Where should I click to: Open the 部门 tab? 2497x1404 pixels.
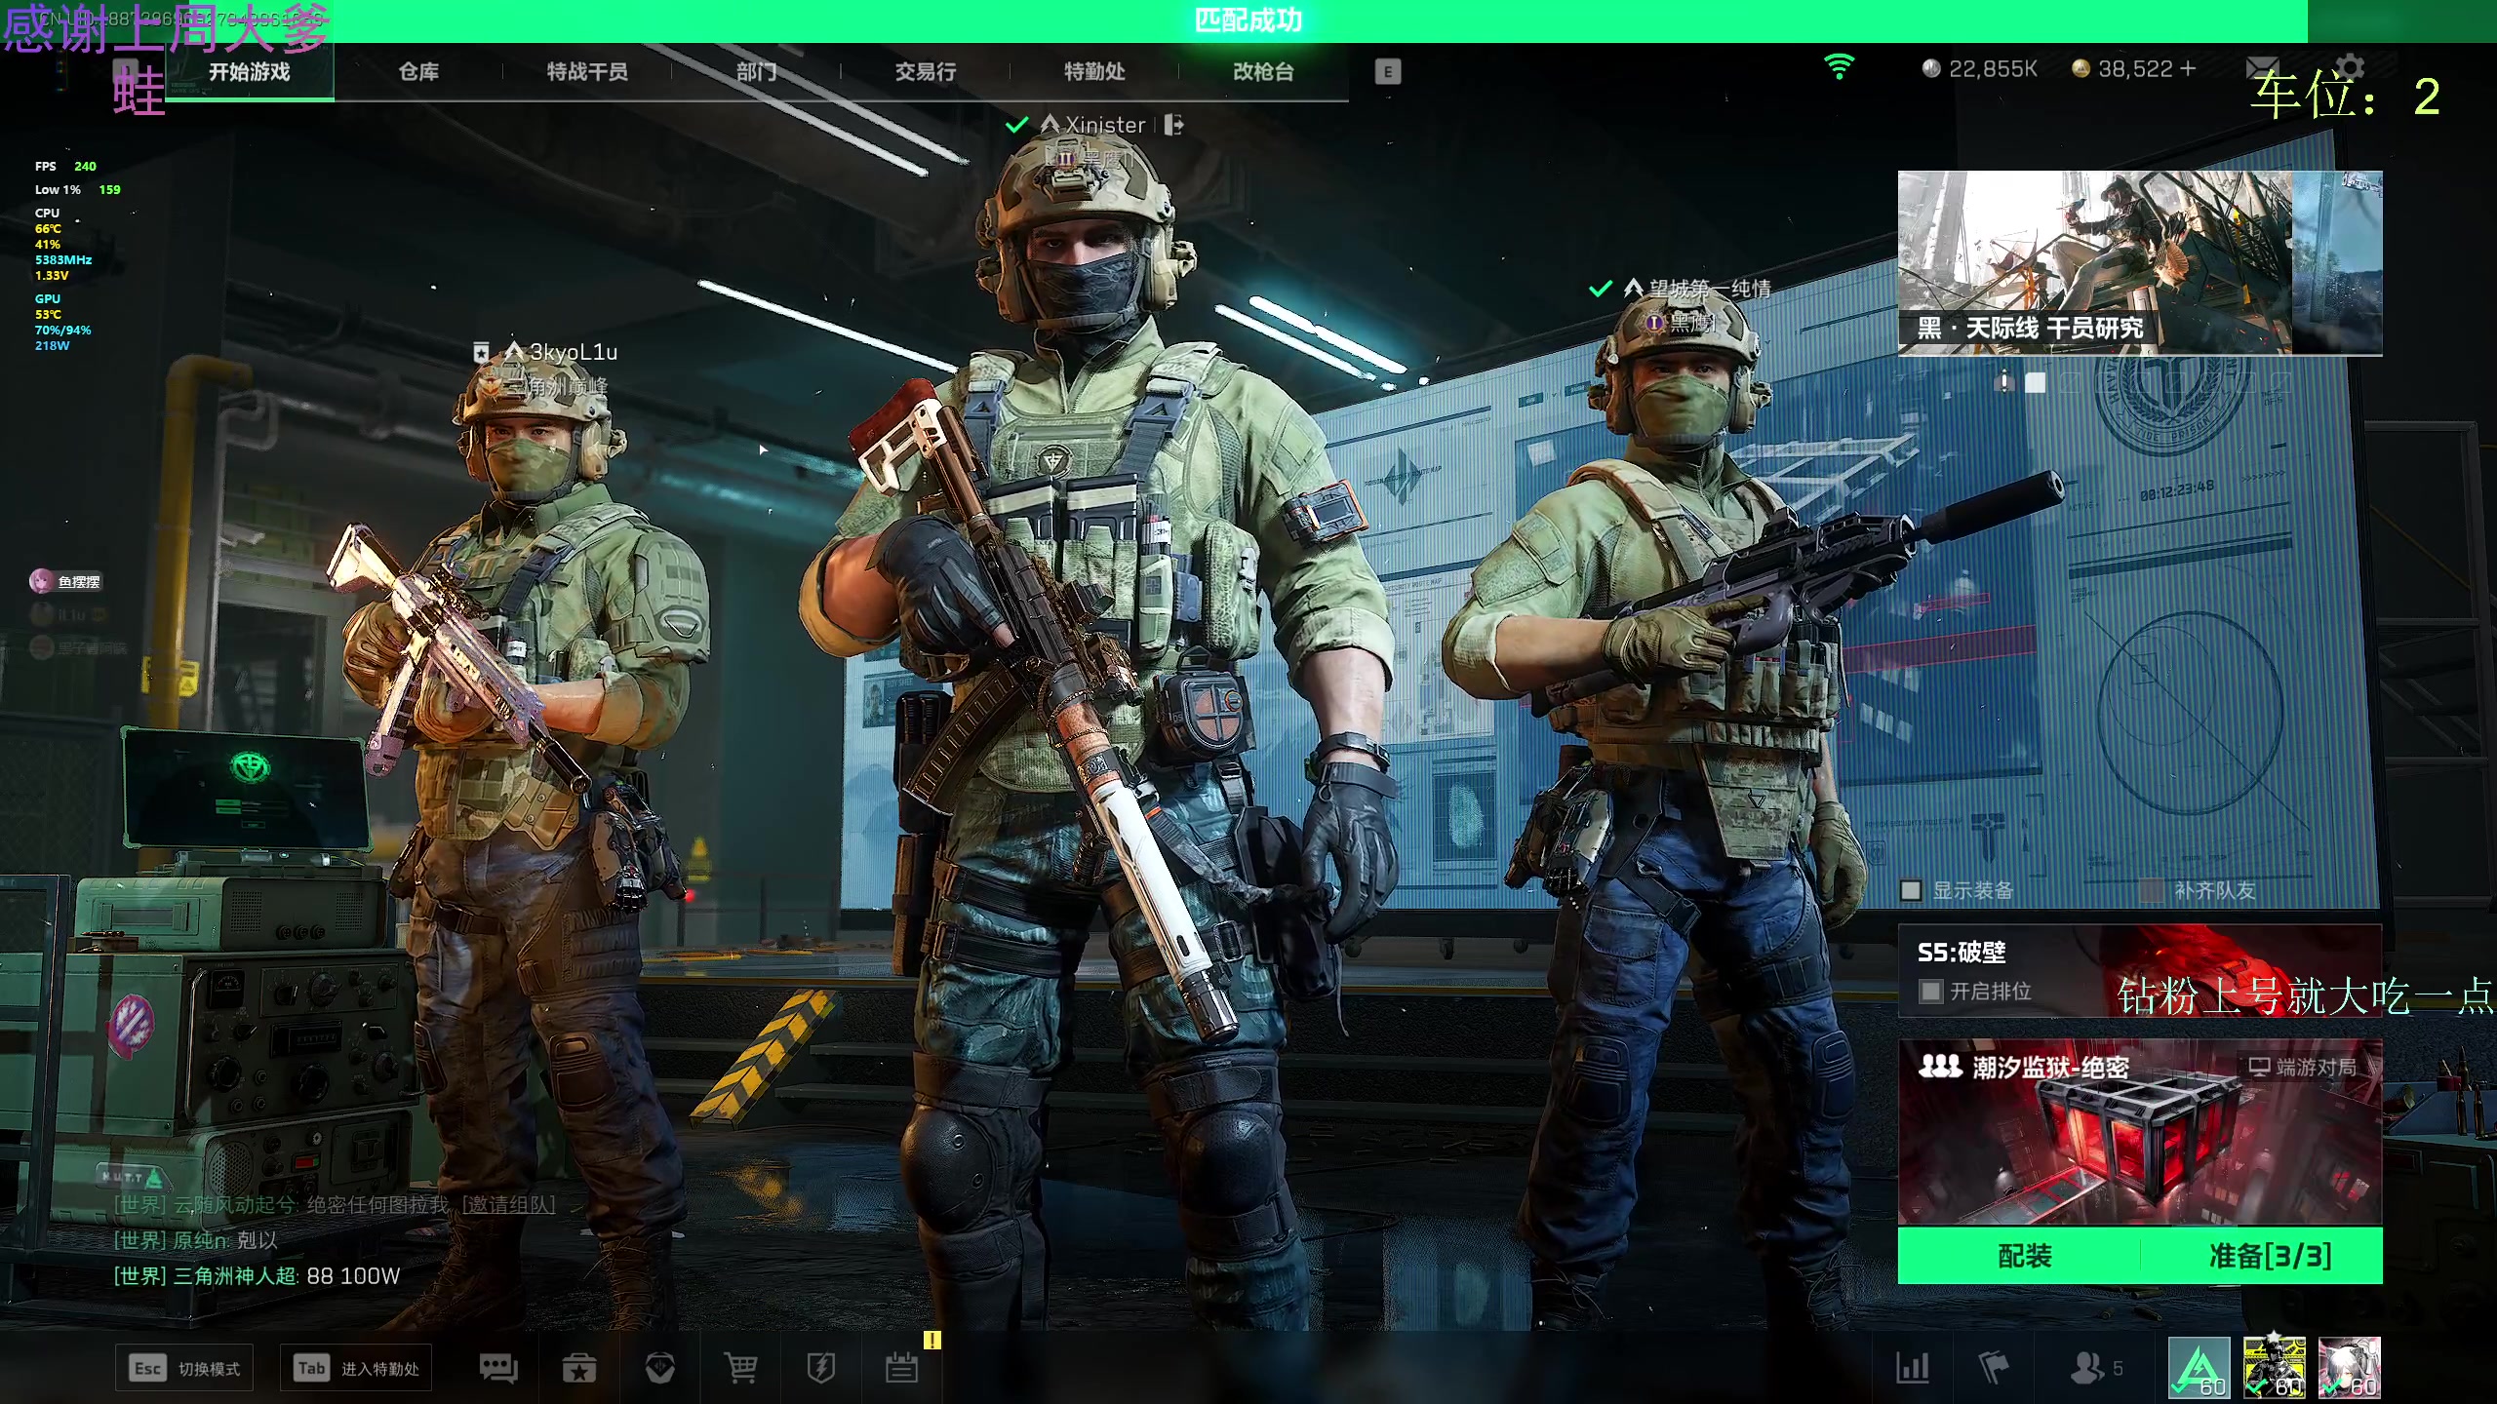(x=756, y=71)
